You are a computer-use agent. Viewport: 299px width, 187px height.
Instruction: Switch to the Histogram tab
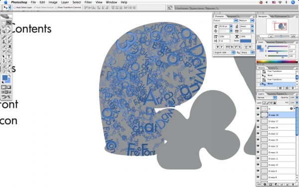(x=282, y=16)
